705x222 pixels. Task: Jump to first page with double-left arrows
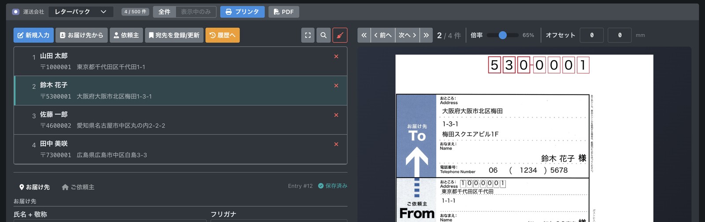click(364, 35)
